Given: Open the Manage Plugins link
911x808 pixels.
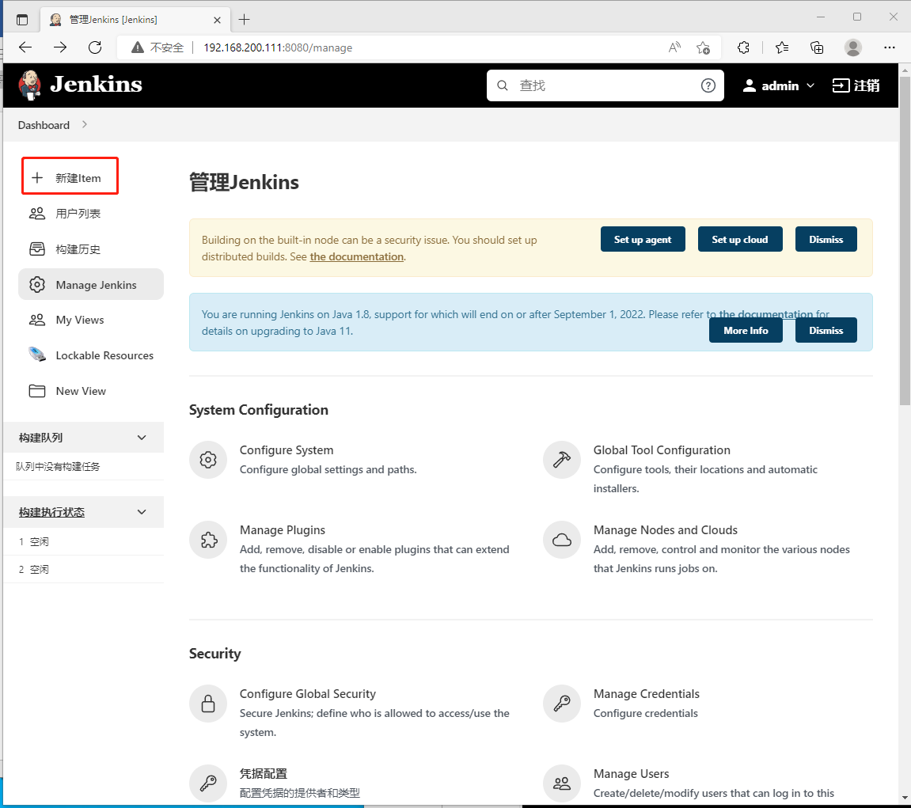Looking at the screenshot, I should coord(283,529).
